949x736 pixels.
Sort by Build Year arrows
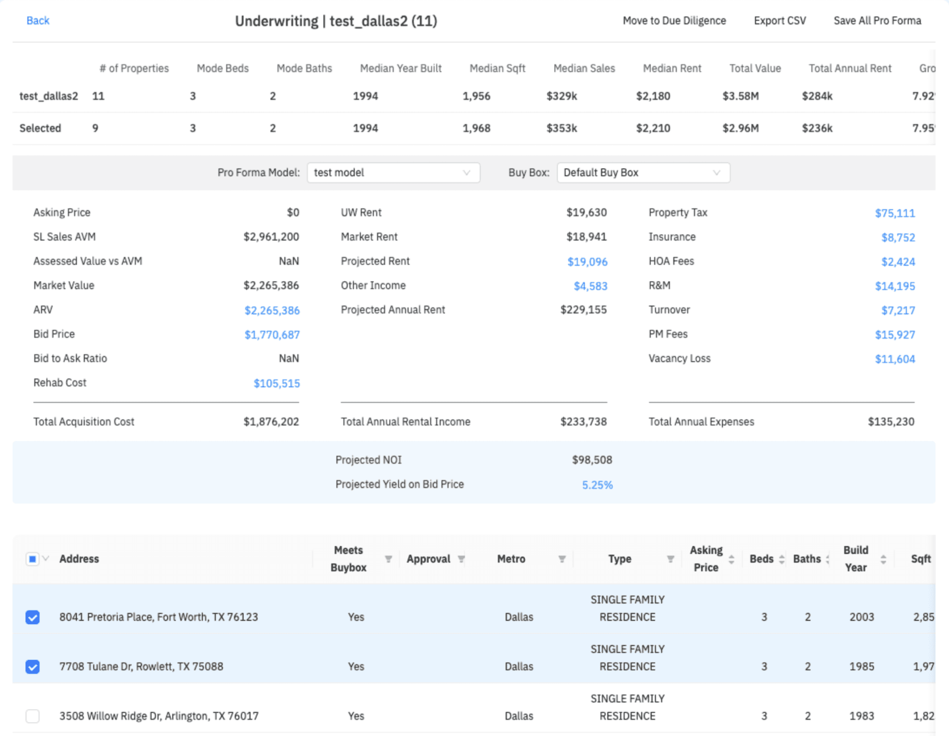[883, 559]
